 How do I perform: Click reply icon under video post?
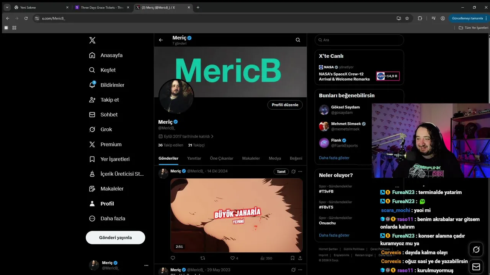[x=173, y=258]
